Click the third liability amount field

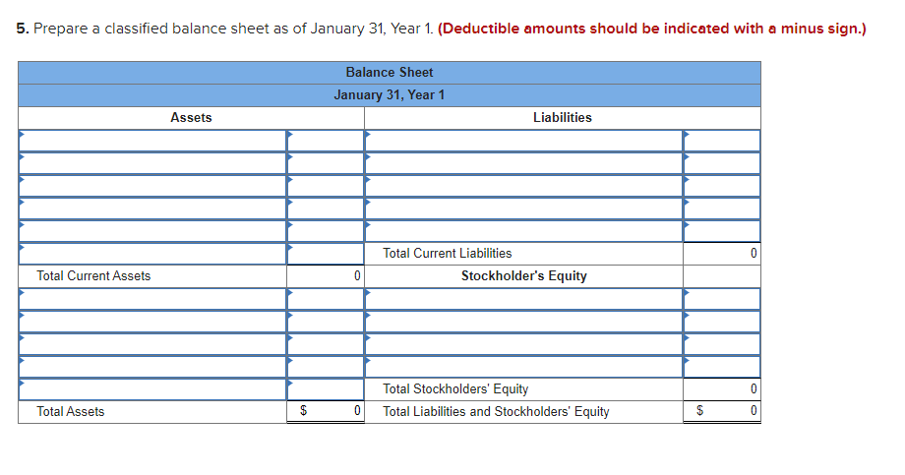(x=722, y=186)
